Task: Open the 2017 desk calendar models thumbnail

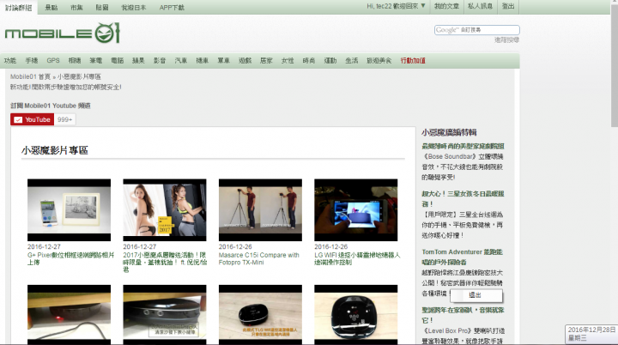Action: coord(164,209)
